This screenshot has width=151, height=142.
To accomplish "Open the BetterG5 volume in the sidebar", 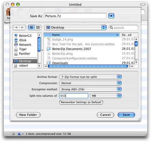I will tap(25, 36).
